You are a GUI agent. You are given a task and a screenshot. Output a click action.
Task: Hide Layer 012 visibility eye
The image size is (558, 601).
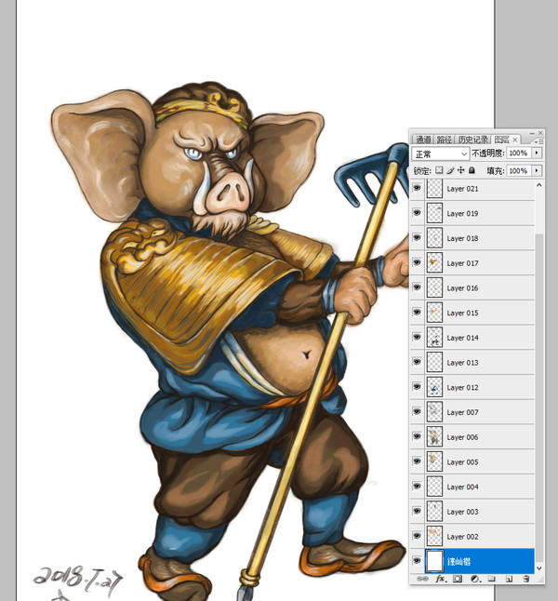point(417,387)
